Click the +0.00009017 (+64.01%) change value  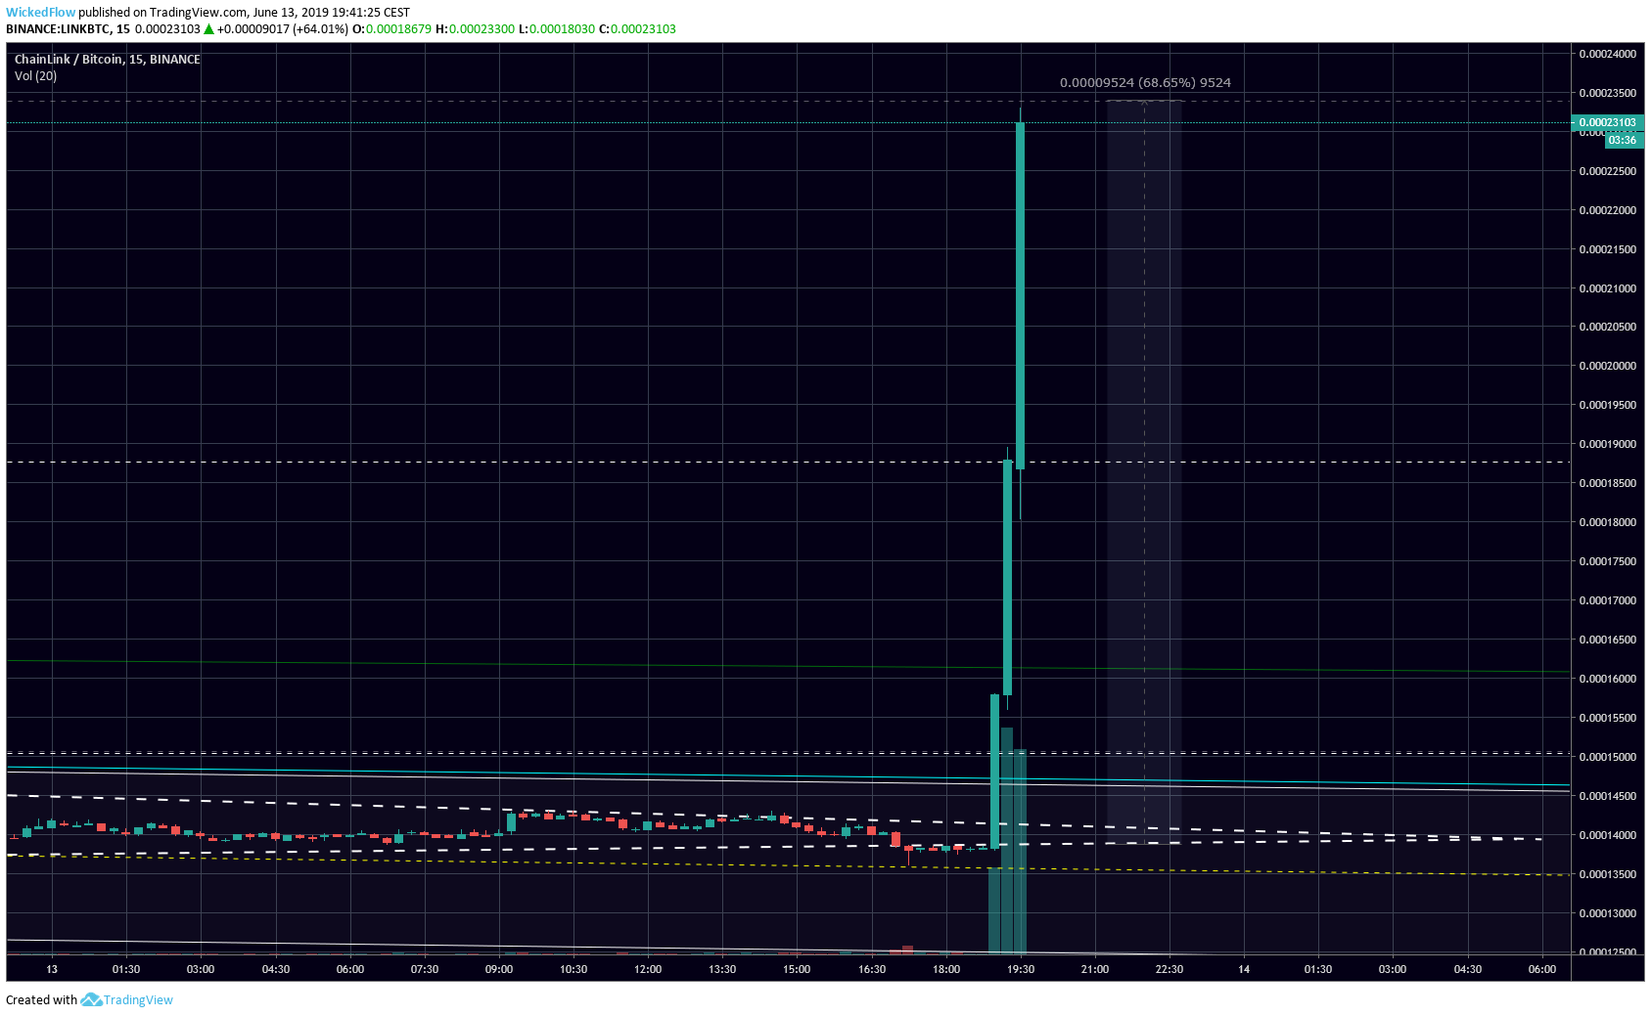point(283,29)
